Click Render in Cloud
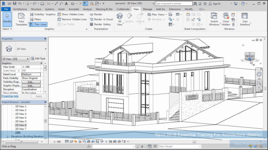The width and height of the screenshot is (268, 150). (101, 20)
